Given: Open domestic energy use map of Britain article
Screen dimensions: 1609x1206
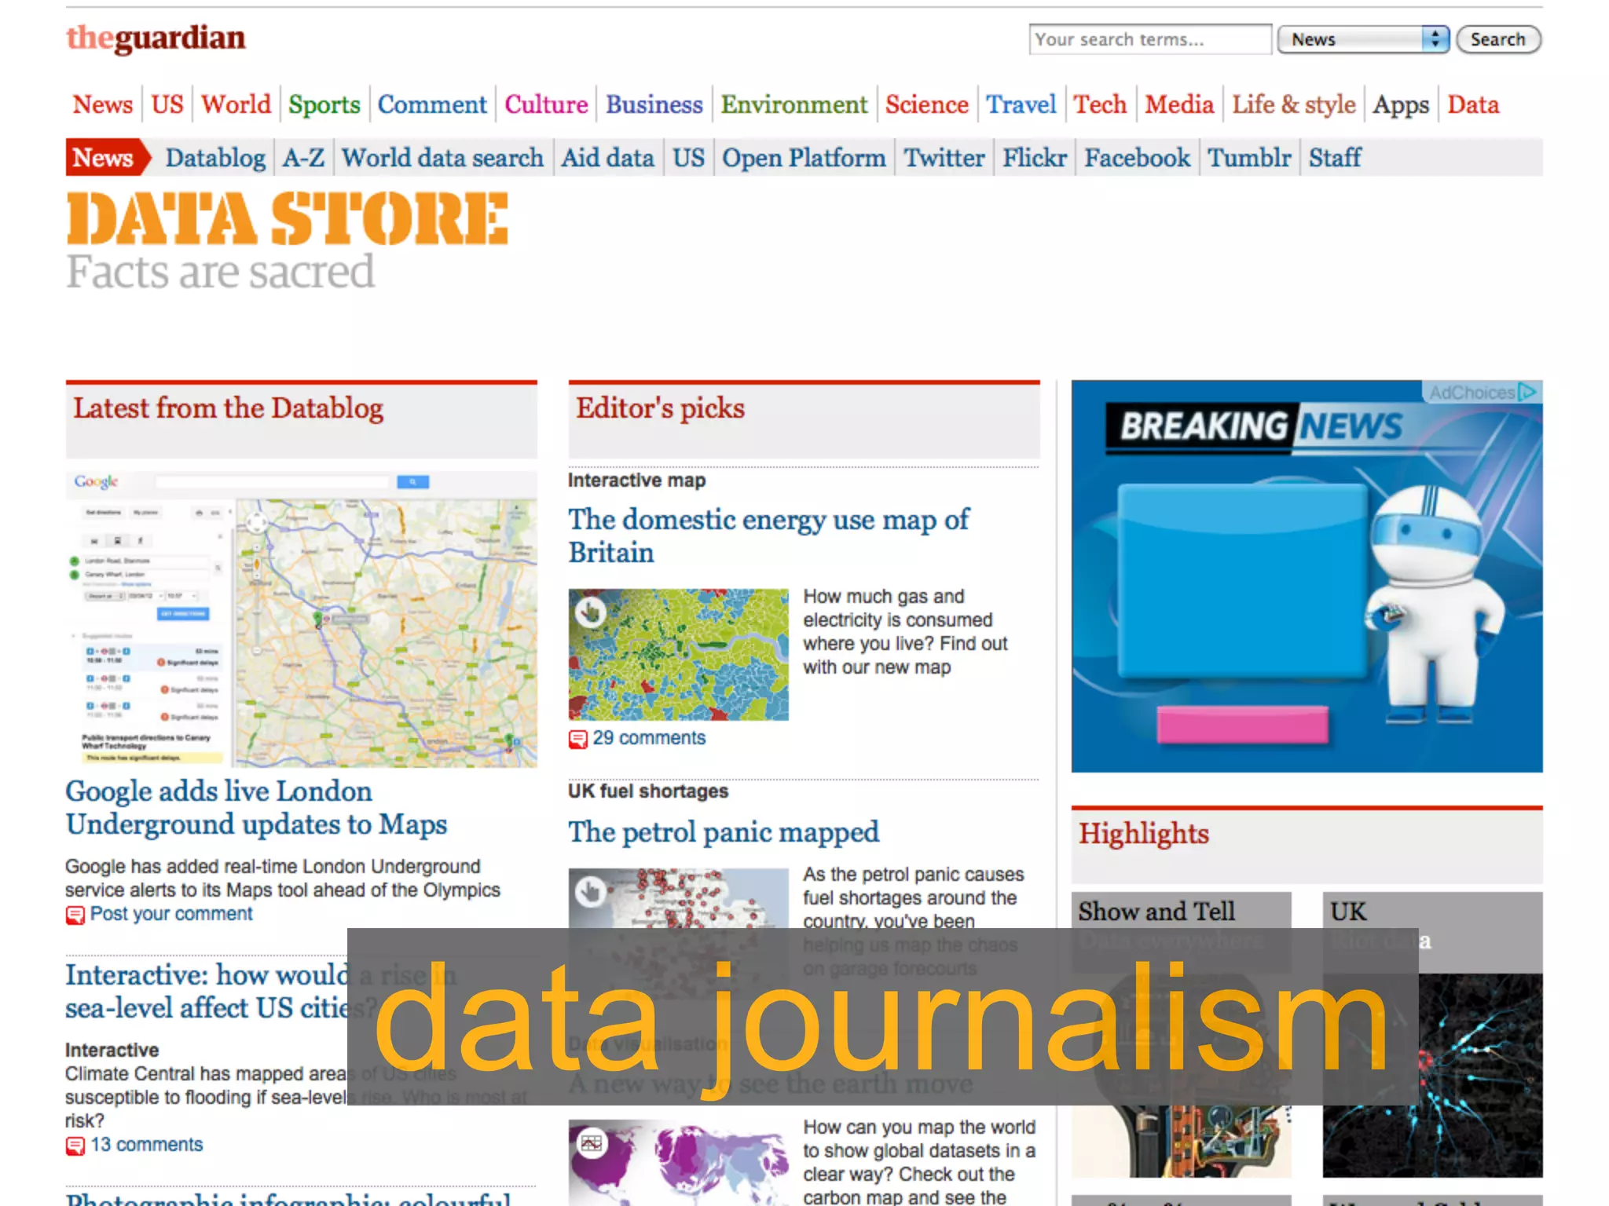Looking at the screenshot, I should (x=768, y=536).
